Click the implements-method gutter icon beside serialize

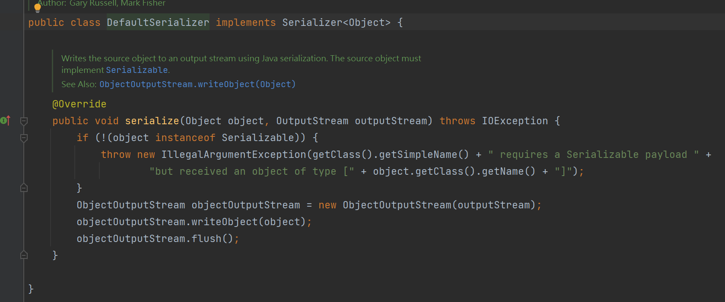coord(6,121)
